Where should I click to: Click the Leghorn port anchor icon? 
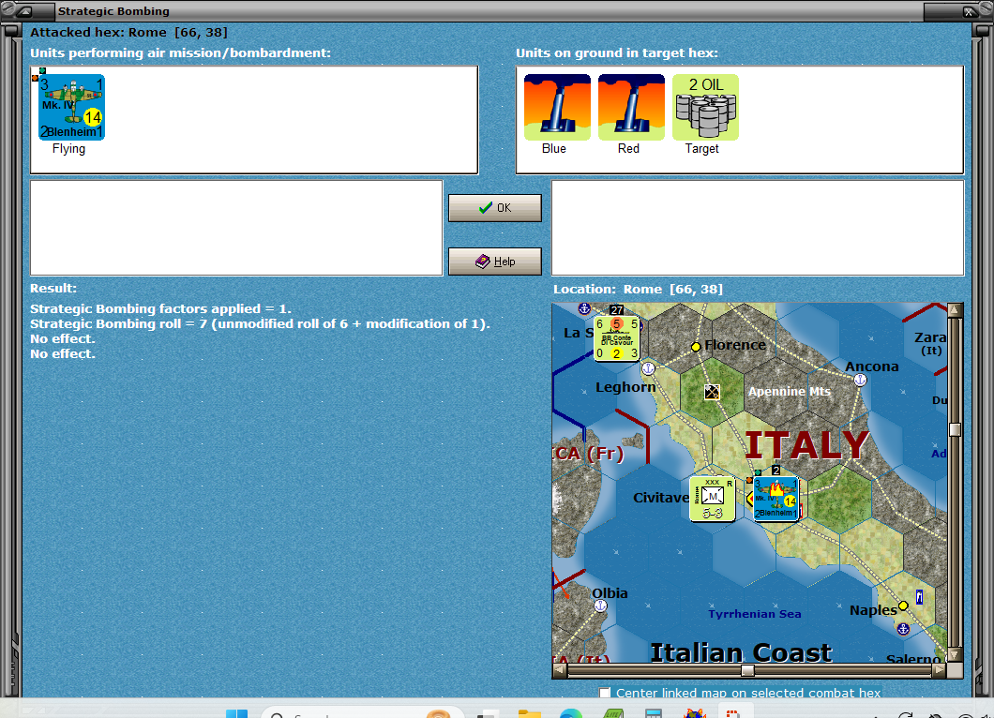(648, 368)
